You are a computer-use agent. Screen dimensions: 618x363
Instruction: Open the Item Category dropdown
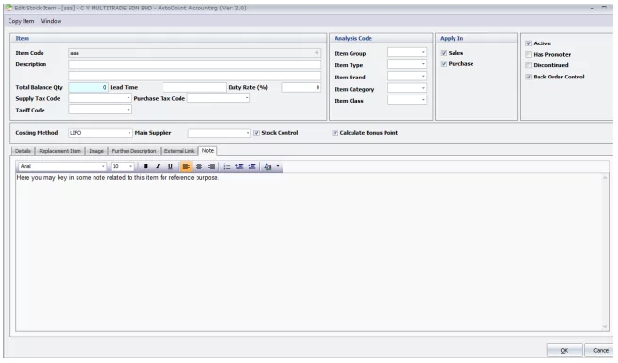pyautogui.click(x=423, y=88)
